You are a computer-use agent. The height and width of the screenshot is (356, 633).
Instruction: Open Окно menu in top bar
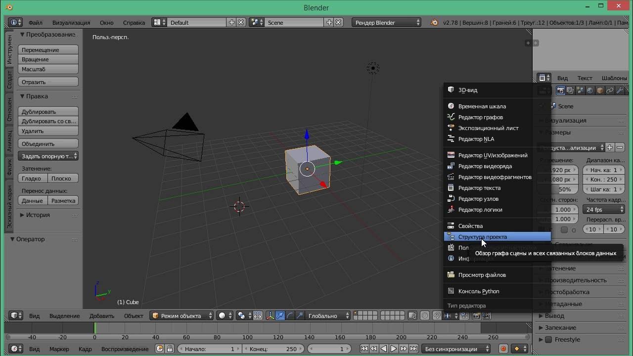pos(106,23)
